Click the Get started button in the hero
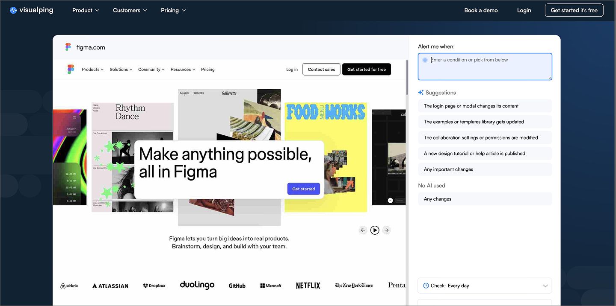Image resolution: width=616 pixels, height=306 pixels. tap(303, 189)
